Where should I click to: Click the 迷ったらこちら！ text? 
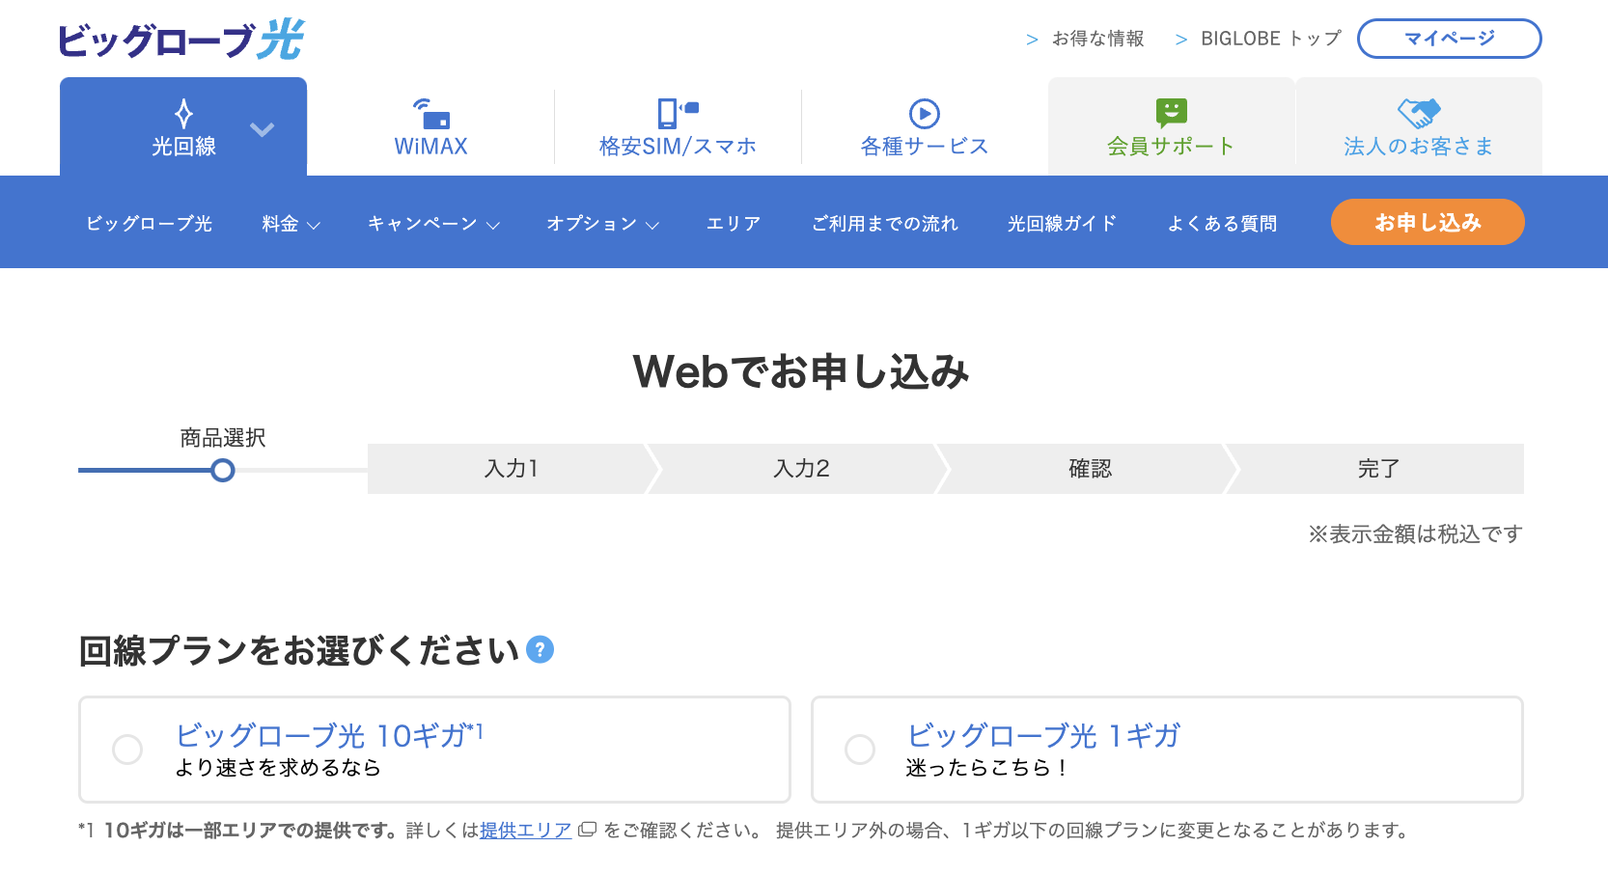point(986,768)
